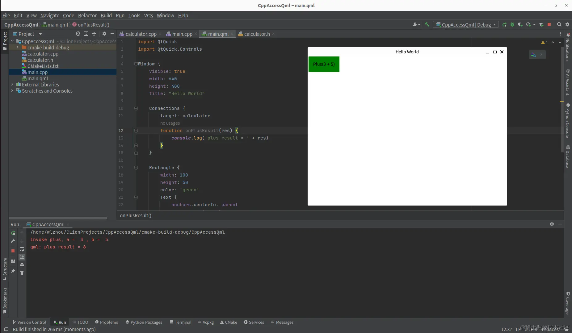Click the warning count indicator in editor
The image size is (572, 333).
tap(545, 42)
